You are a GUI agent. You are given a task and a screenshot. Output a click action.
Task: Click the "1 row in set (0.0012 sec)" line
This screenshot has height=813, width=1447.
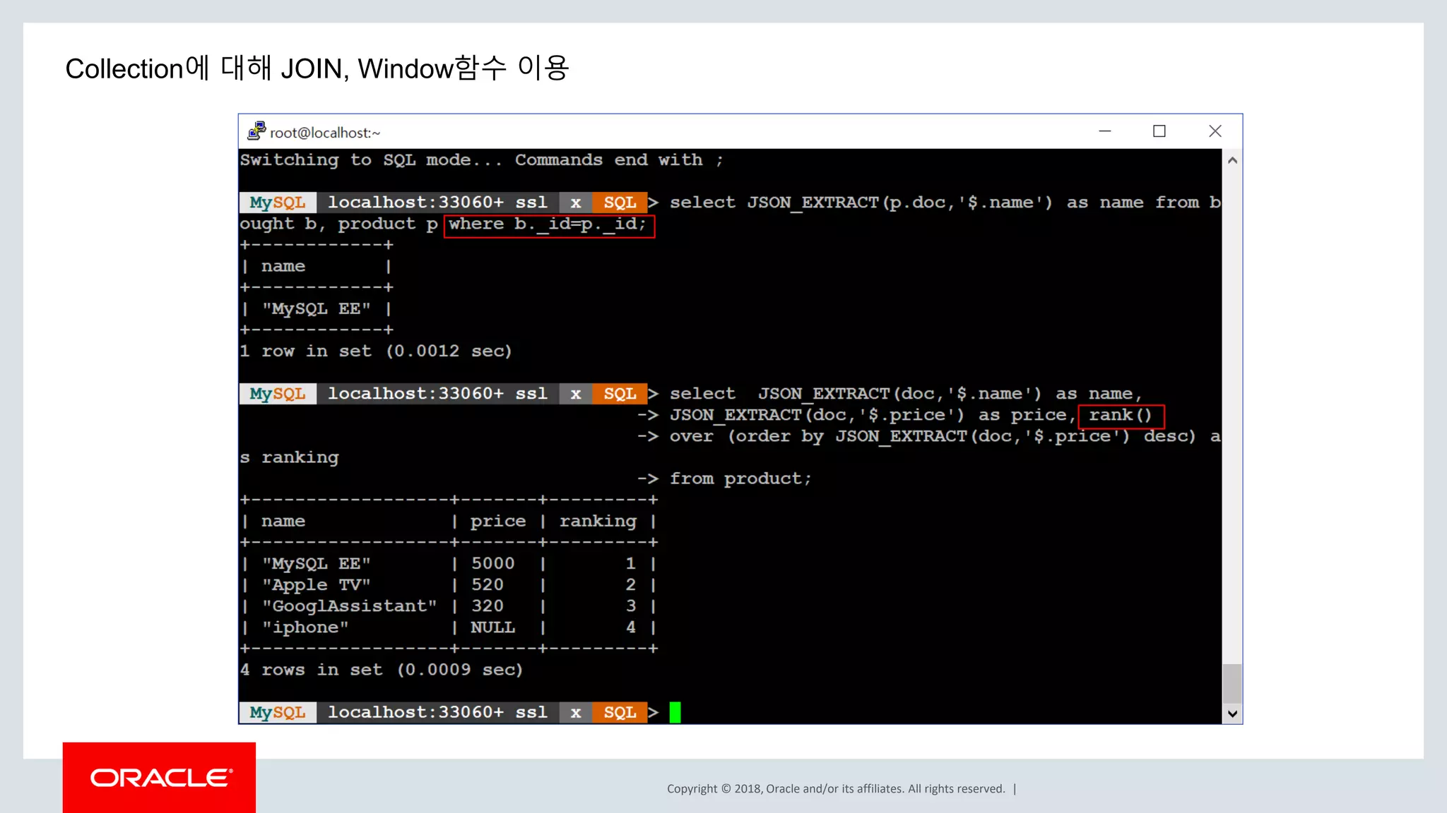tap(376, 351)
